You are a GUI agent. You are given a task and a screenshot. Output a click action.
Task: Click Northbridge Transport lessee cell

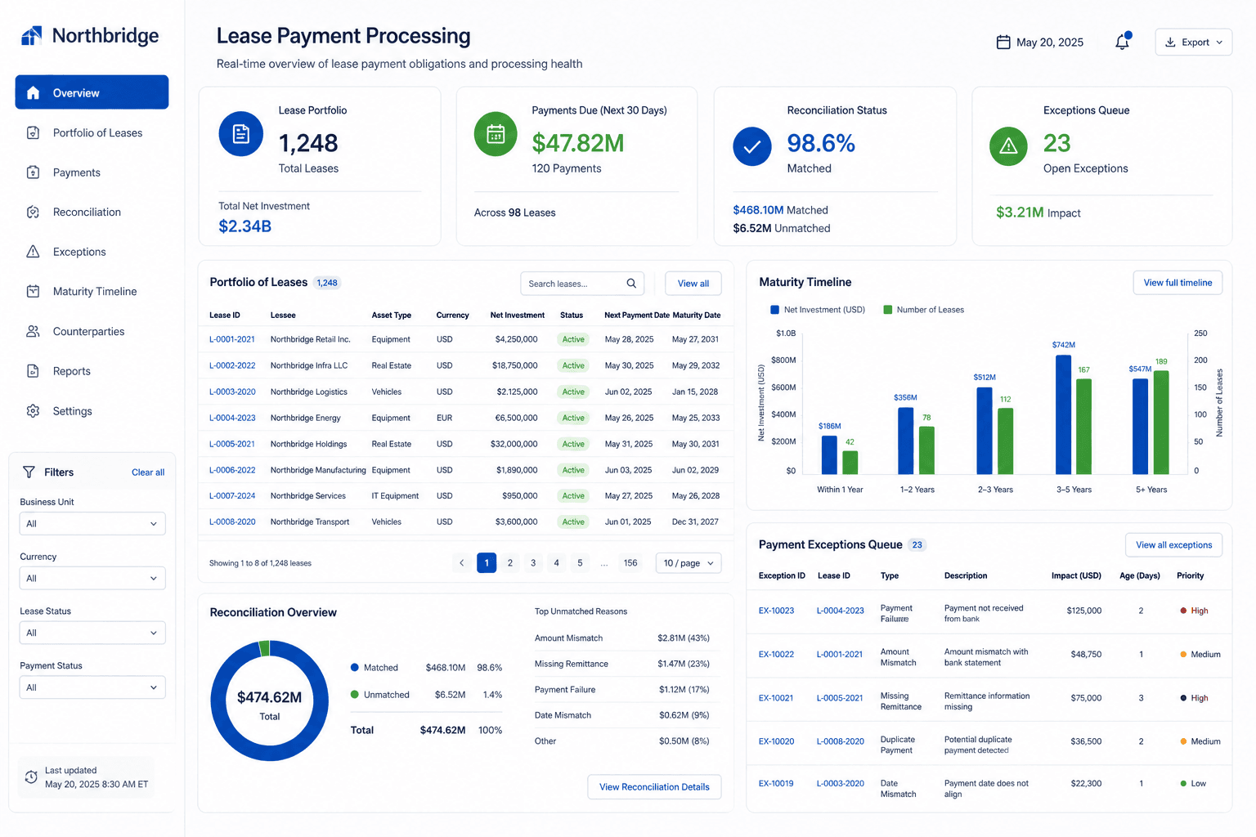pyautogui.click(x=310, y=521)
